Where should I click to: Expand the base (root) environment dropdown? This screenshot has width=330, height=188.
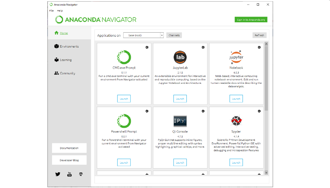161,36
